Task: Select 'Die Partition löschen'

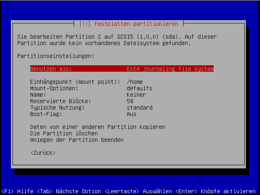Action: (64, 133)
